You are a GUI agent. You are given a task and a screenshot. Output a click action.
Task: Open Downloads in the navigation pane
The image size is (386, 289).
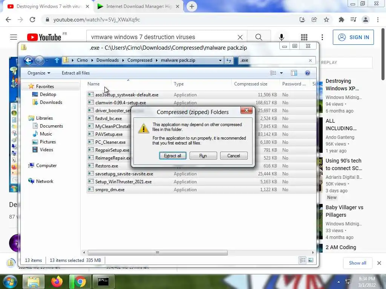[51, 102]
